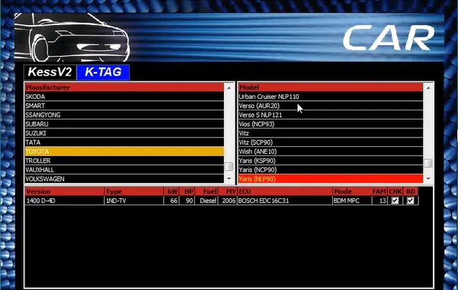
Task: Click the Model list scrollbar thumb
Action: (428, 163)
